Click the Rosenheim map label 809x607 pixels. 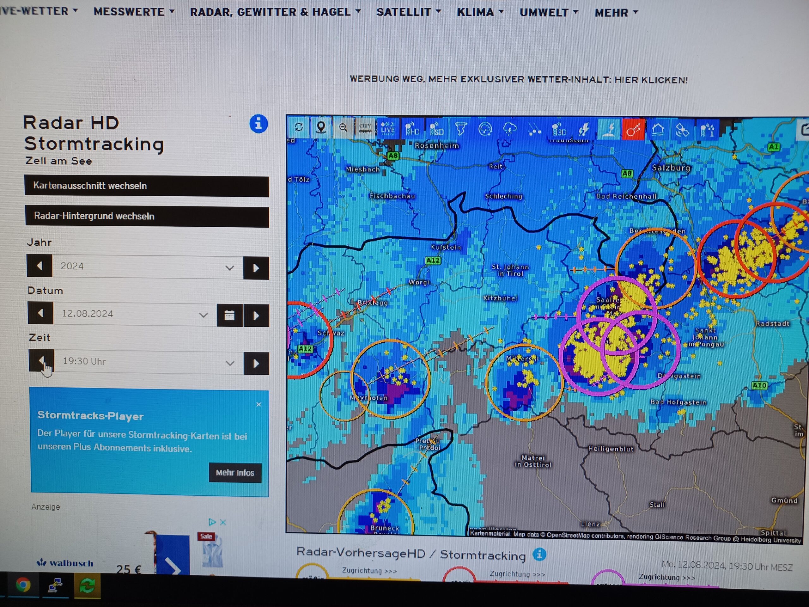point(437,146)
